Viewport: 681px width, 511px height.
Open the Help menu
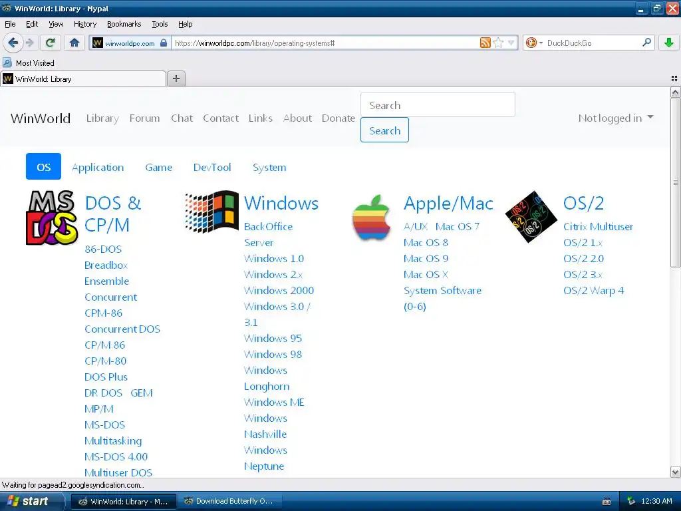click(186, 24)
